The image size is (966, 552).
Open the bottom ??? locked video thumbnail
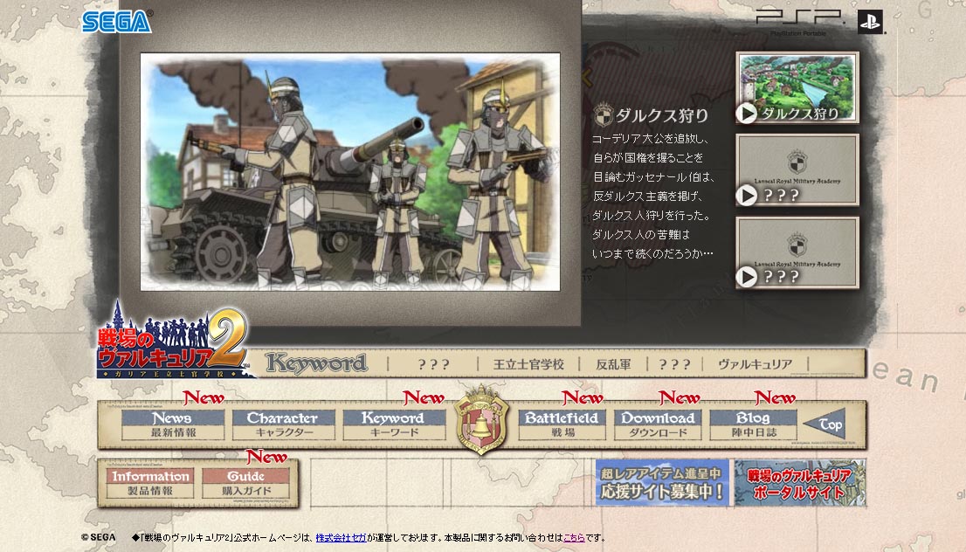click(x=797, y=252)
